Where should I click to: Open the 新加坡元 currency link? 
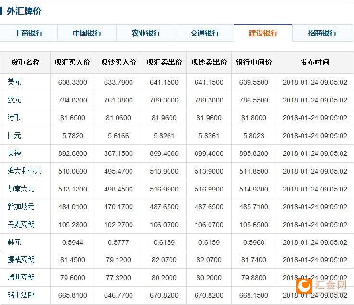pos(21,207)
